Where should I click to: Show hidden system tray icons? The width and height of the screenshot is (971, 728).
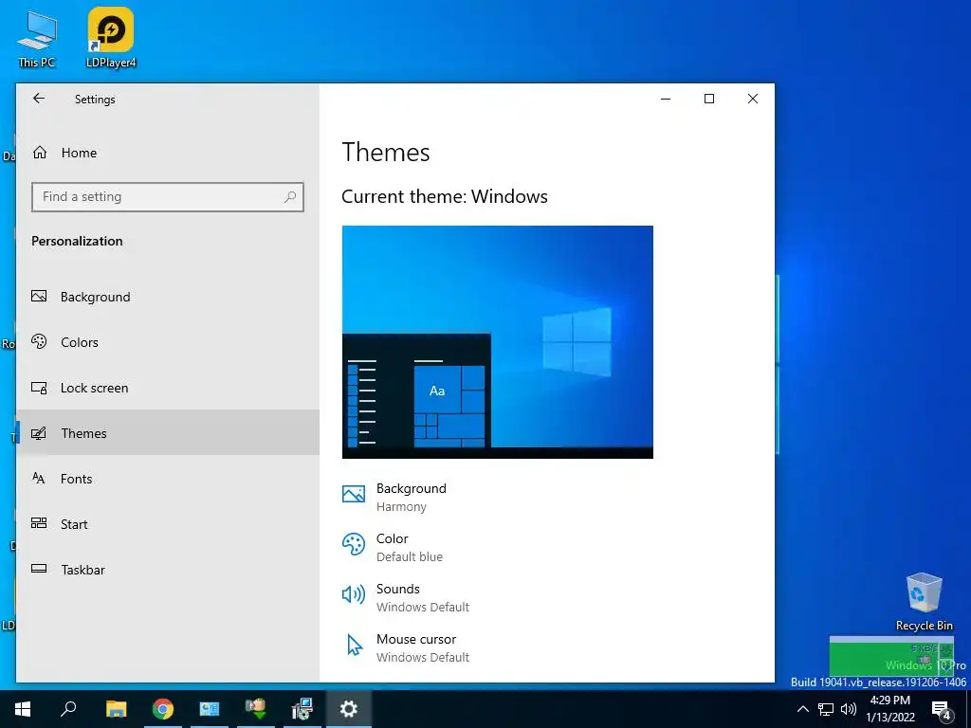tap(802, 709)
